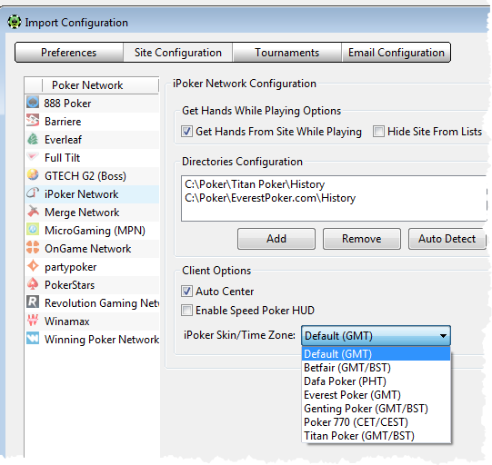Click the Add directory button
This screenshot has height=465, width=492.
[276, 239]
